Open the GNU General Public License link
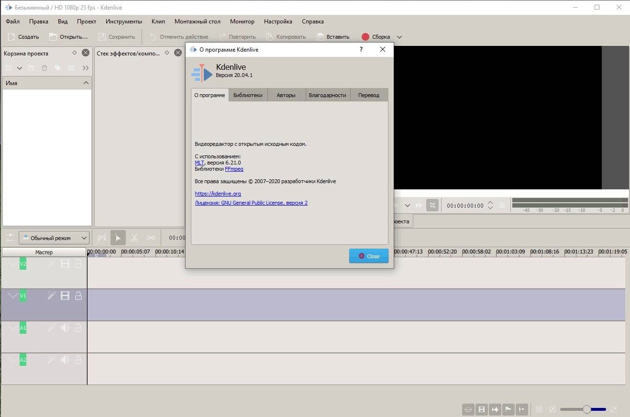Viewport: 630px width, 417px height. point(251,203)
